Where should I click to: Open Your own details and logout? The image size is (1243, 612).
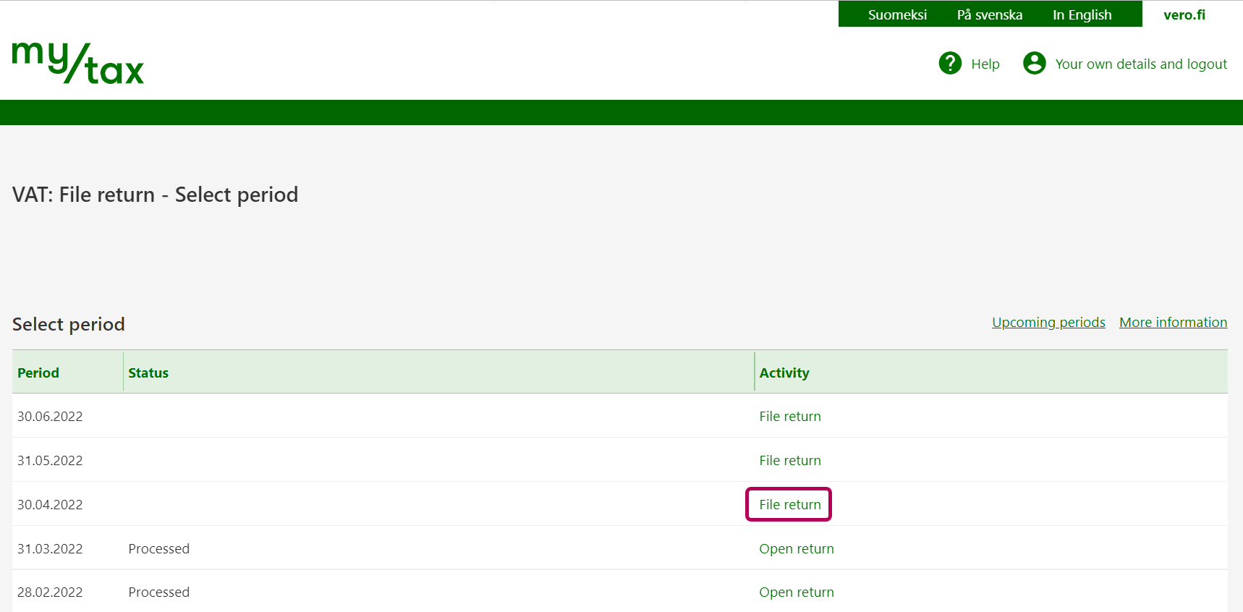point(1140,64)
